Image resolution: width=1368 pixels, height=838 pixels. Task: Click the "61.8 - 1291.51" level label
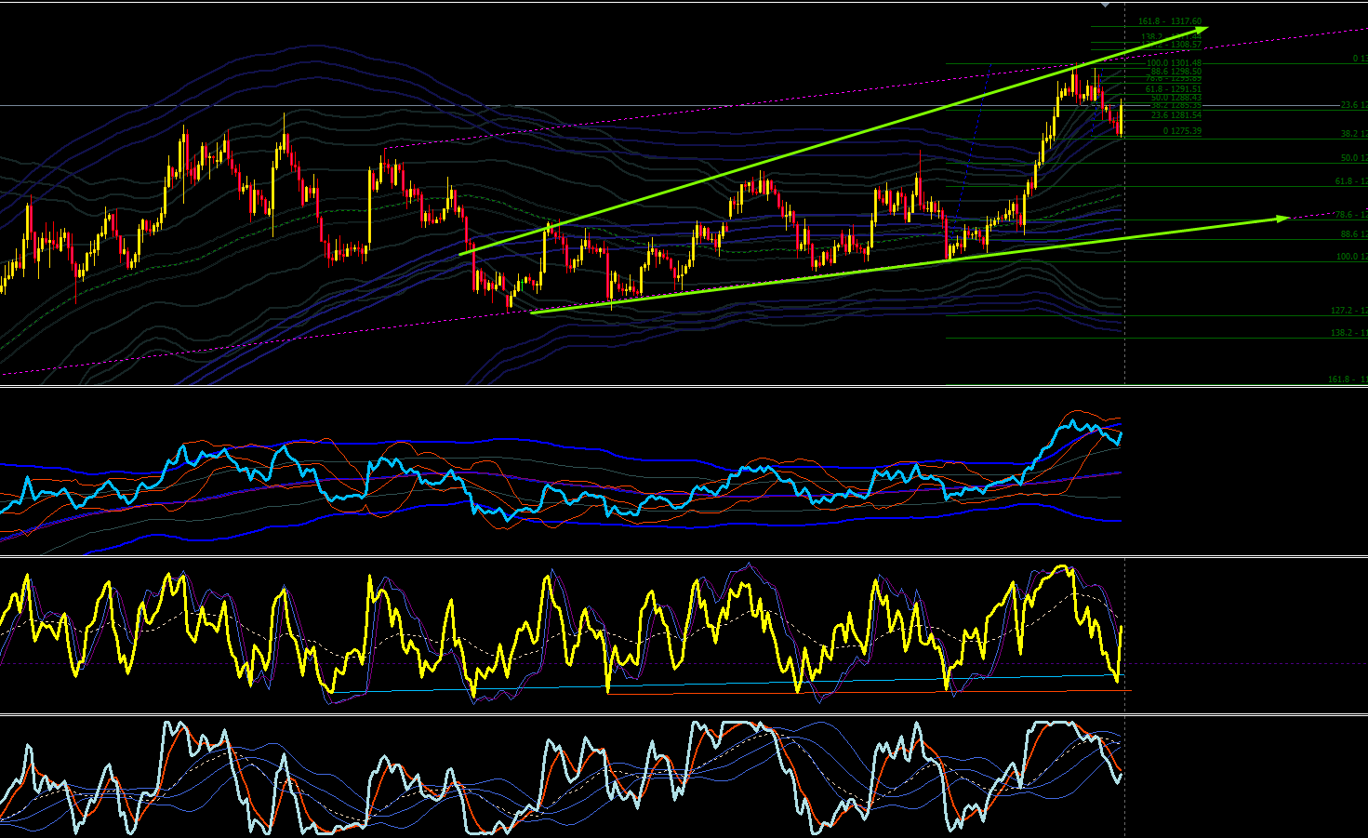pos(1174,89)
